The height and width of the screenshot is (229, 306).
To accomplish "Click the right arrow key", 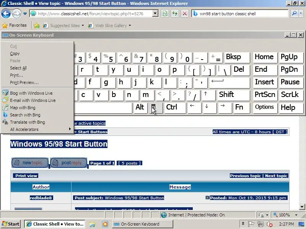I will click(x=225, y=108).
